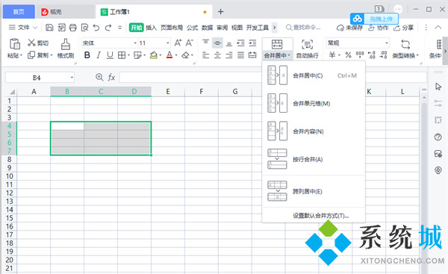Click the 协作 collaborate button
448x274 pixels.
[378, 28]
